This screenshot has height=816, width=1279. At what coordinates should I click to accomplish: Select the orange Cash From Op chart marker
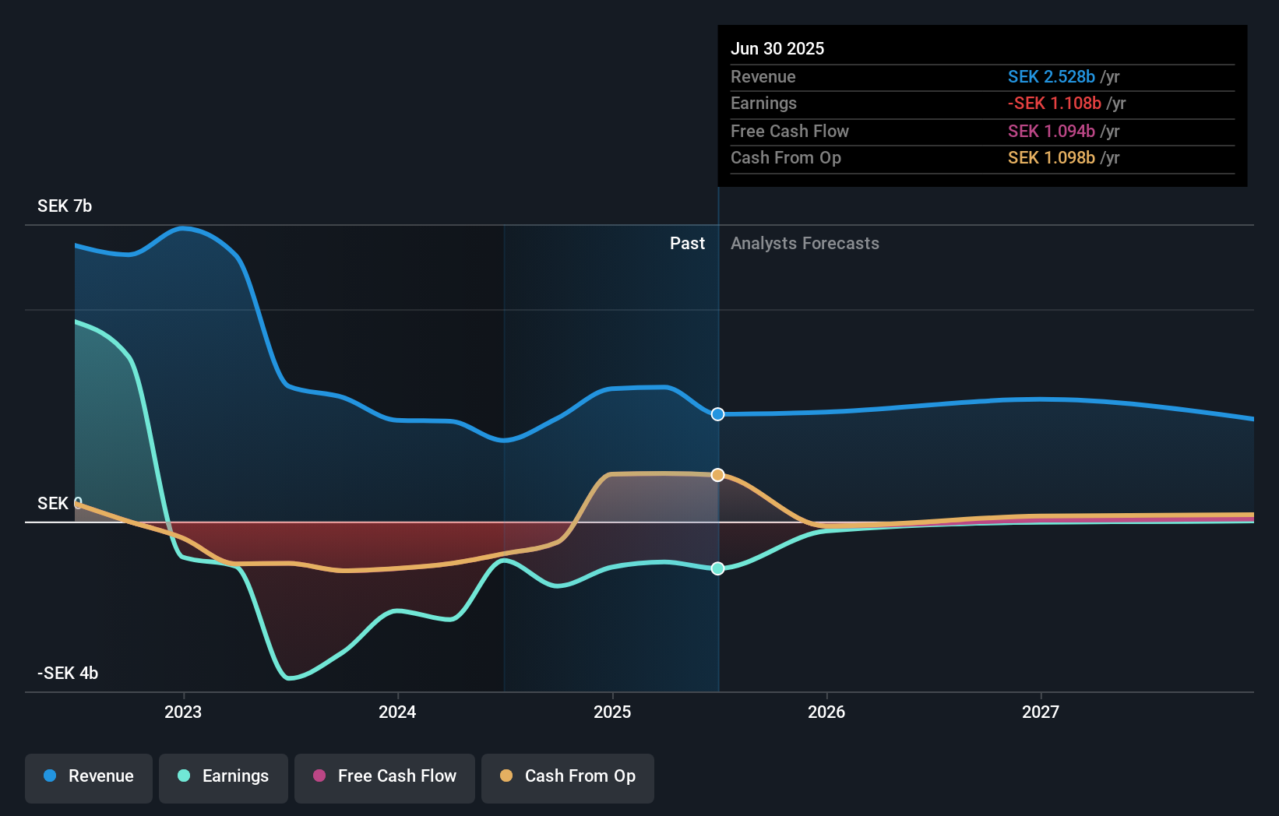pyautogui.click(x=717, y=474)
